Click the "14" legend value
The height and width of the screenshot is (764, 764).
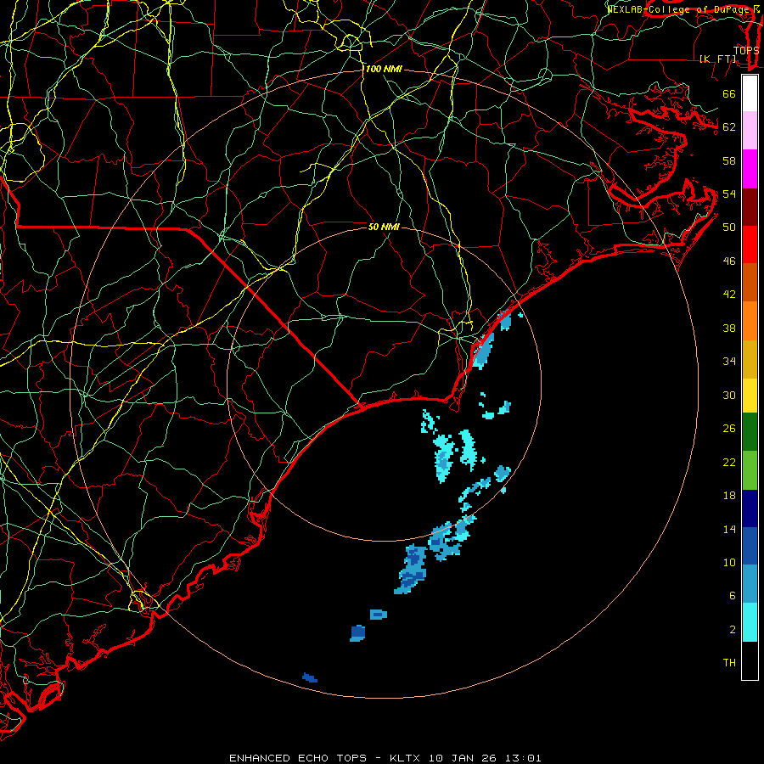(x=729, y=529)
